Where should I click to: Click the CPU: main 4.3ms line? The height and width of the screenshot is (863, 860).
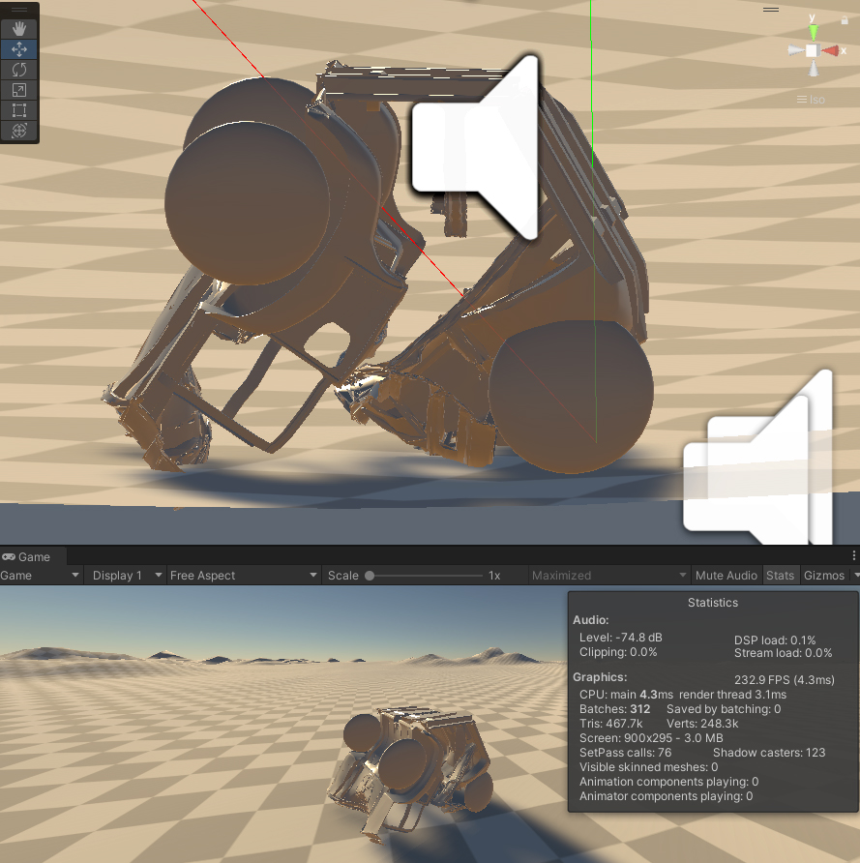(x=683, y=695)
